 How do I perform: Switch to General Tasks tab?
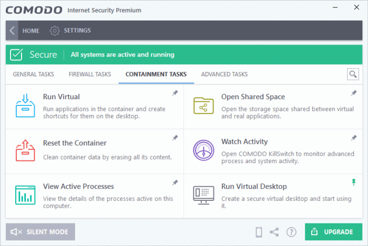[x=33, y=74]
